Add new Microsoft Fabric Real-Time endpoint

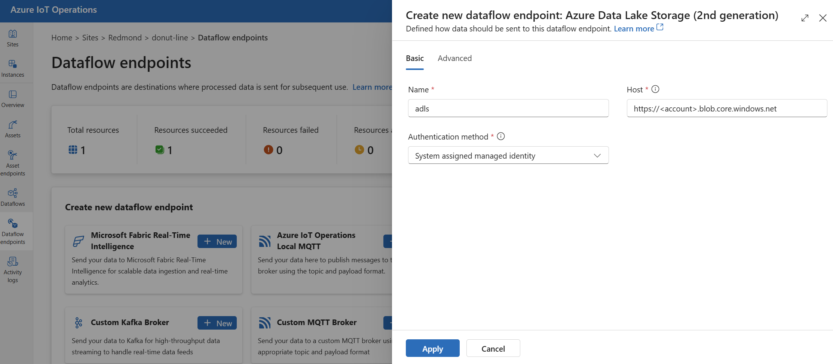coord(217,241)
